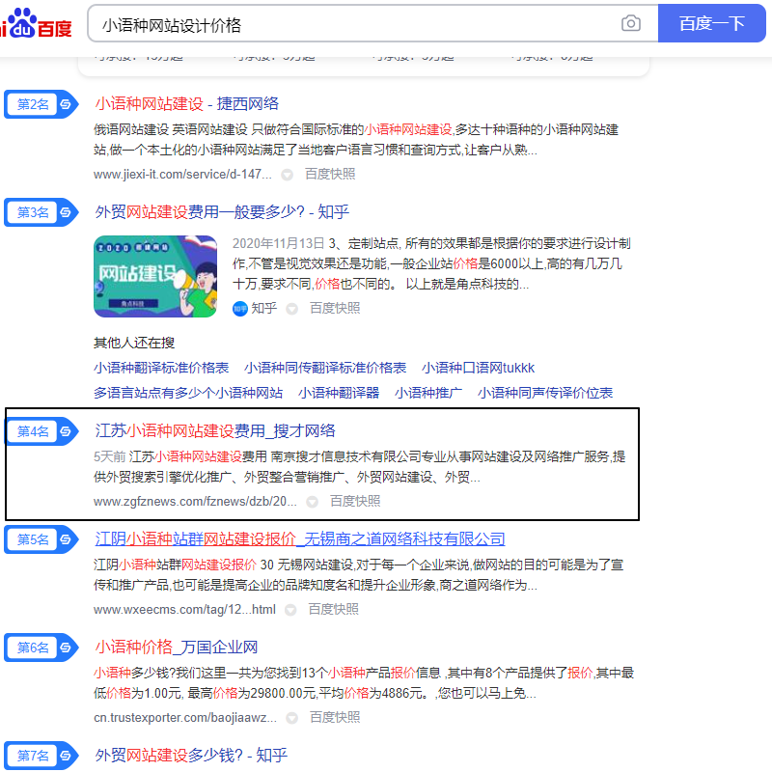The height and width of the screenshot is (772, 772).
Task: Open result 江苏小语种网站建设费用_搜才网络
Action: [x=215, y=431]
